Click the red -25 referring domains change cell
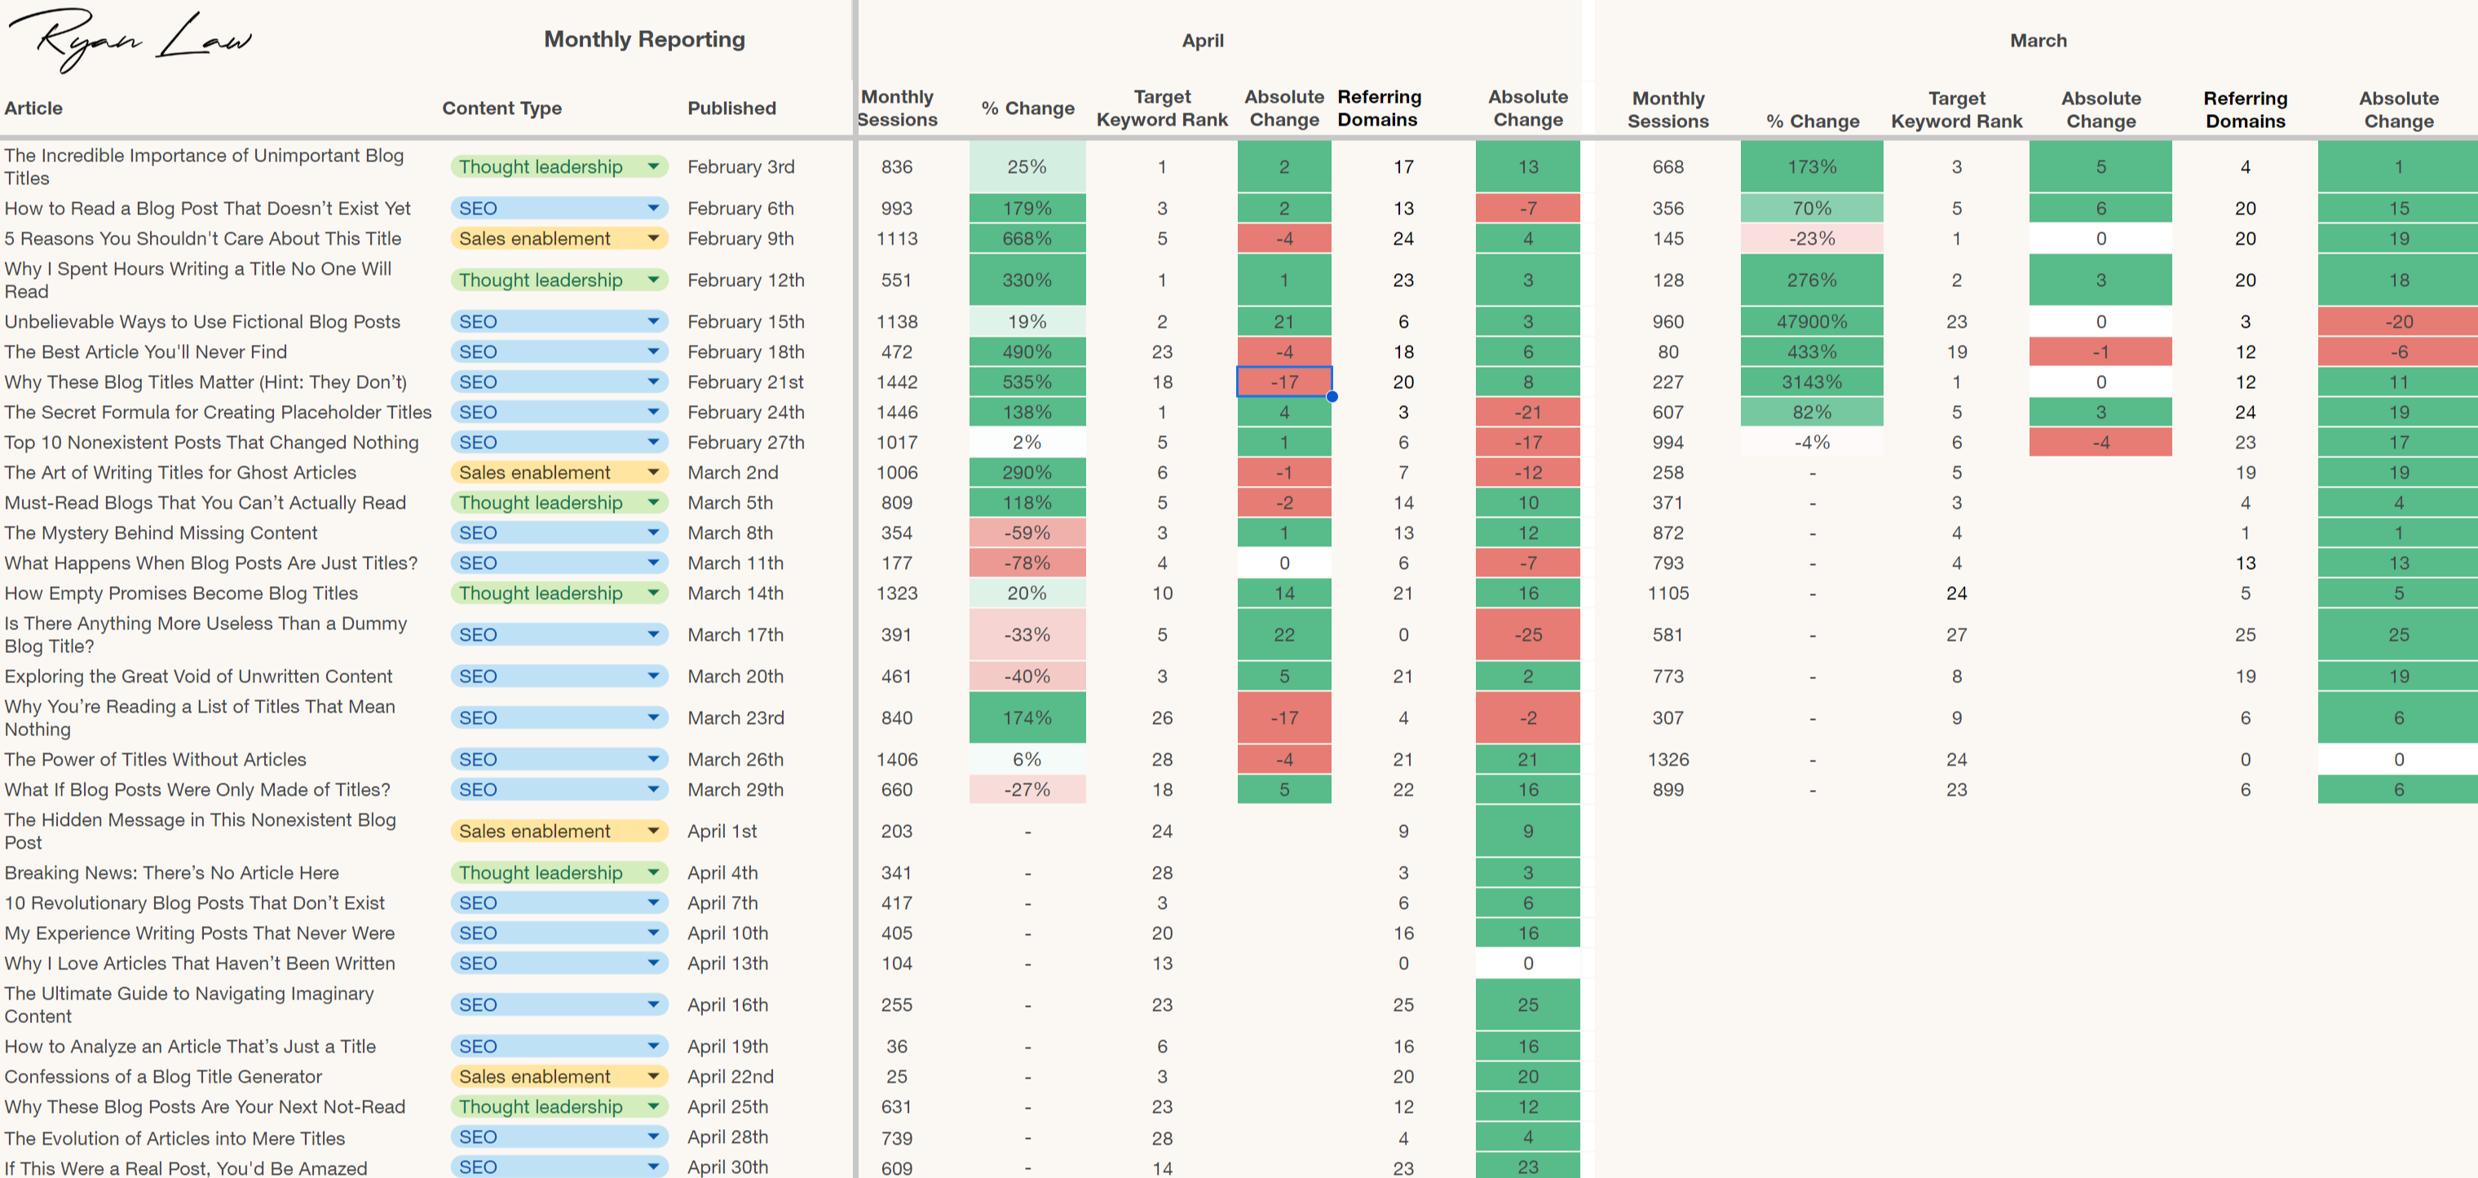 click(x=1527, y=635)
